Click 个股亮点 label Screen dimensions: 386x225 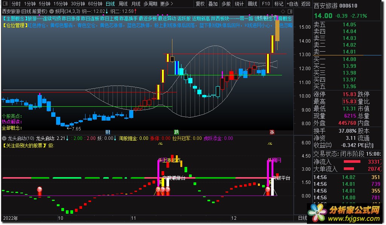pyautogui.click(x=12, y=116)
